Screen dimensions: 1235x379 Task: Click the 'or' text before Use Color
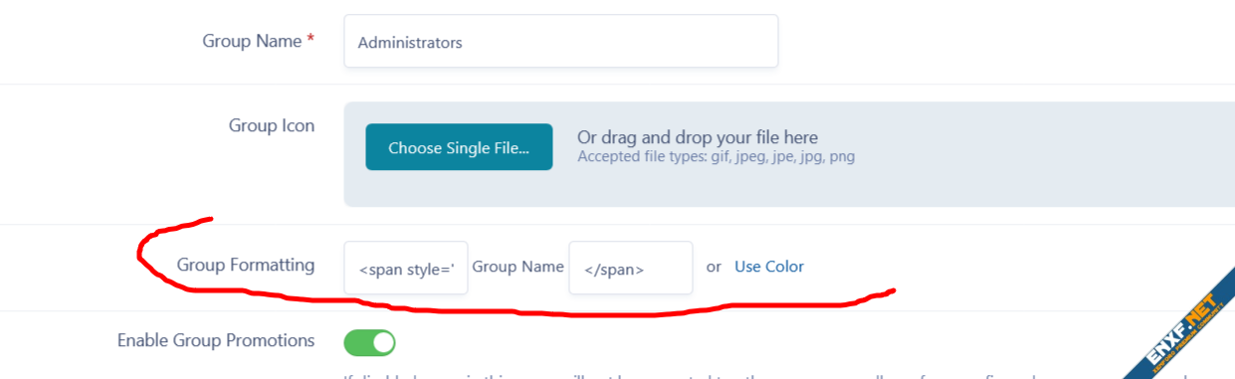click(x=714, y=267)
